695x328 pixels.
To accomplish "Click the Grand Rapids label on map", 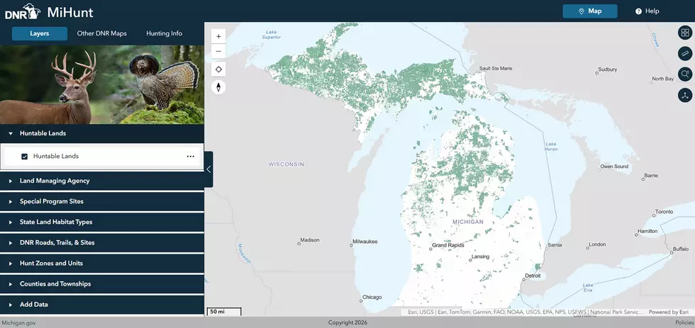I will [x=447, y=245].
